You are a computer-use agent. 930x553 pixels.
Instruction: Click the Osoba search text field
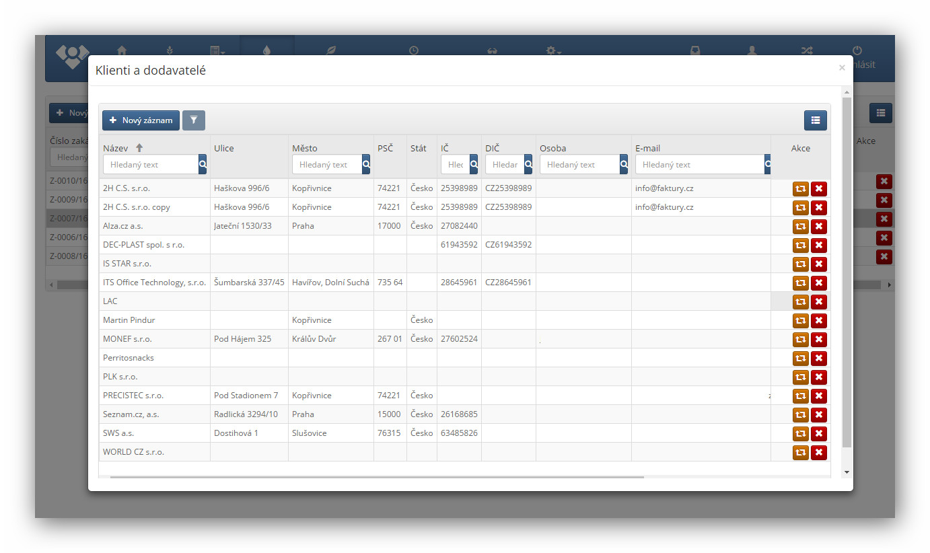pos(579,164)
